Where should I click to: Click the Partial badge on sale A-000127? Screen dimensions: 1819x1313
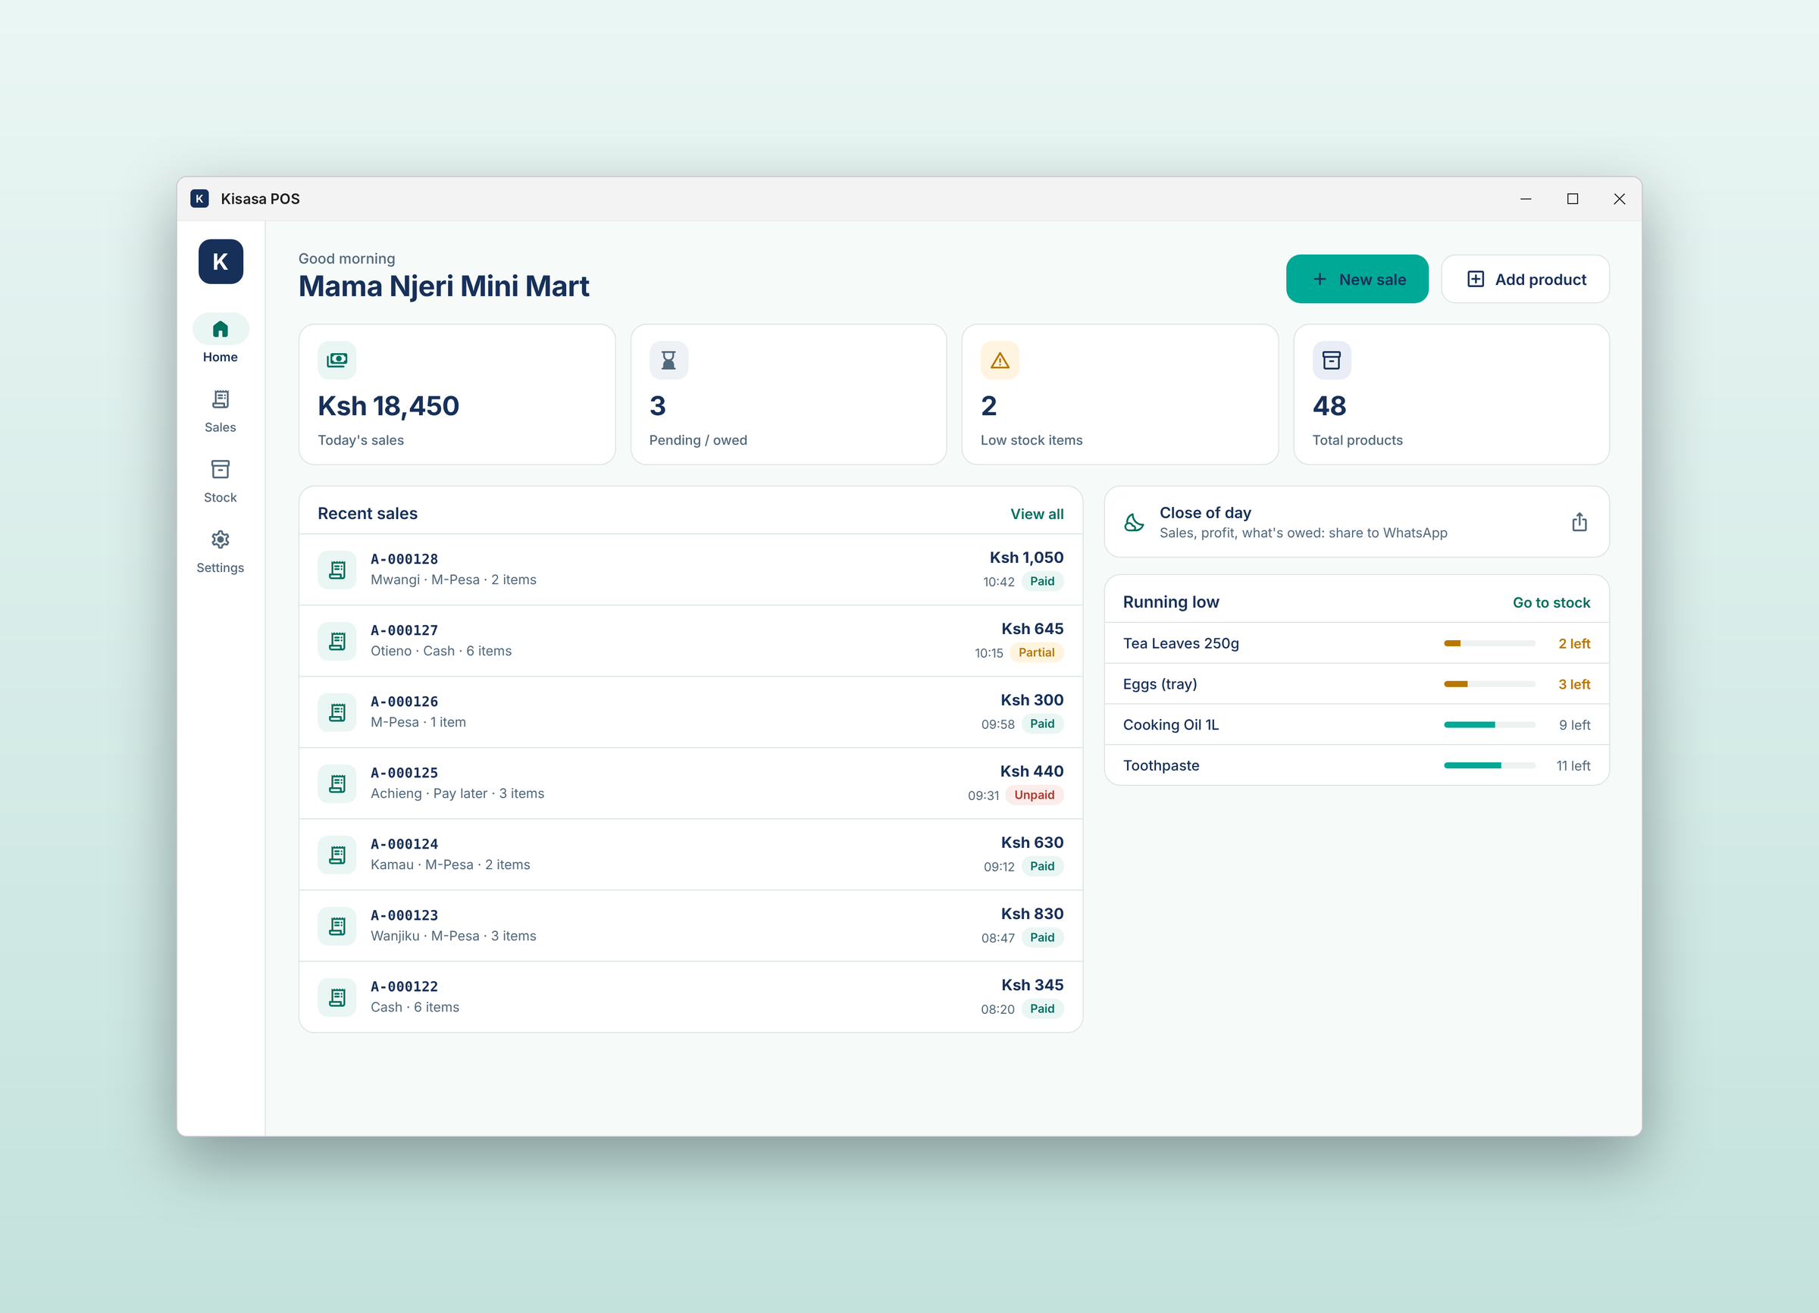pos(1036,652)
